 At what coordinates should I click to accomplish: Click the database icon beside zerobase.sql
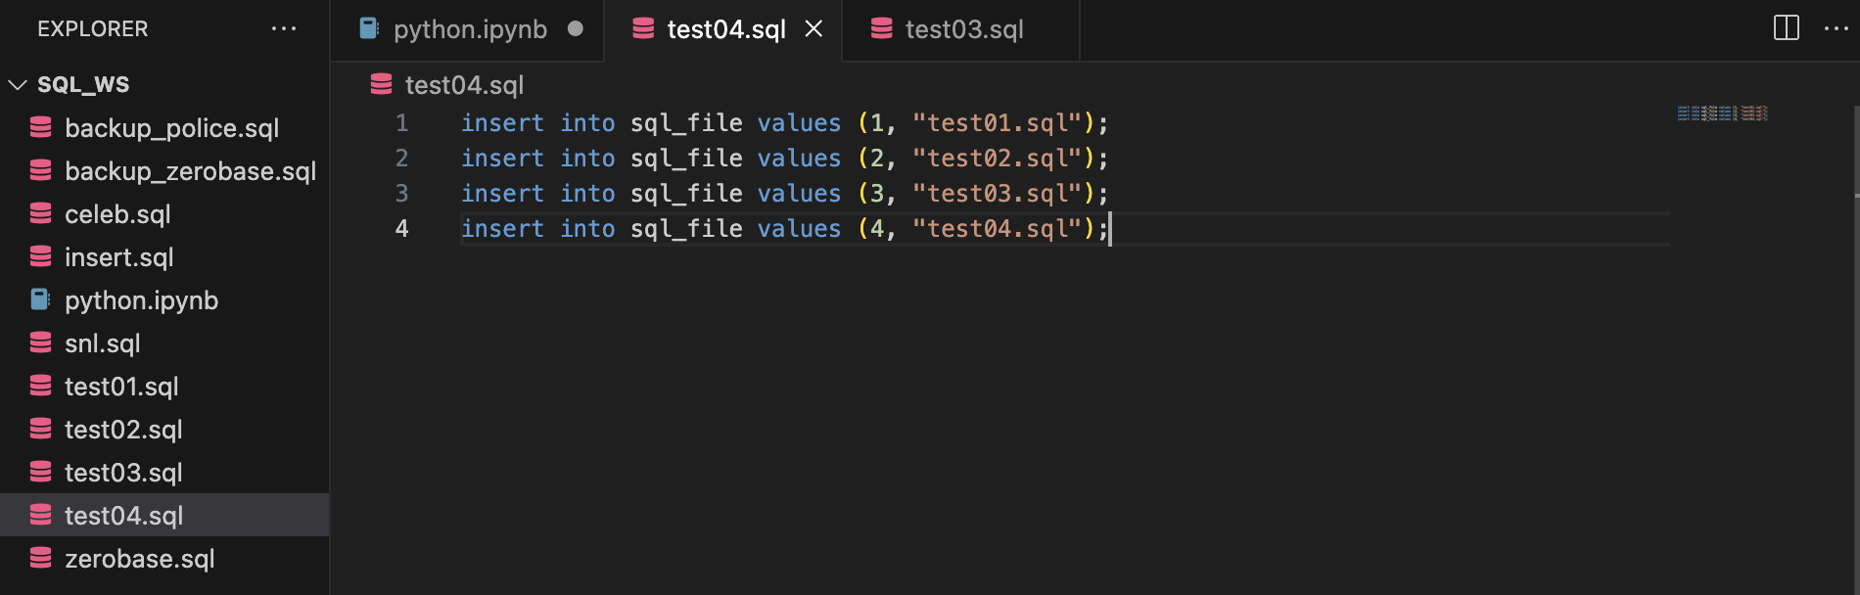[41, 558]
